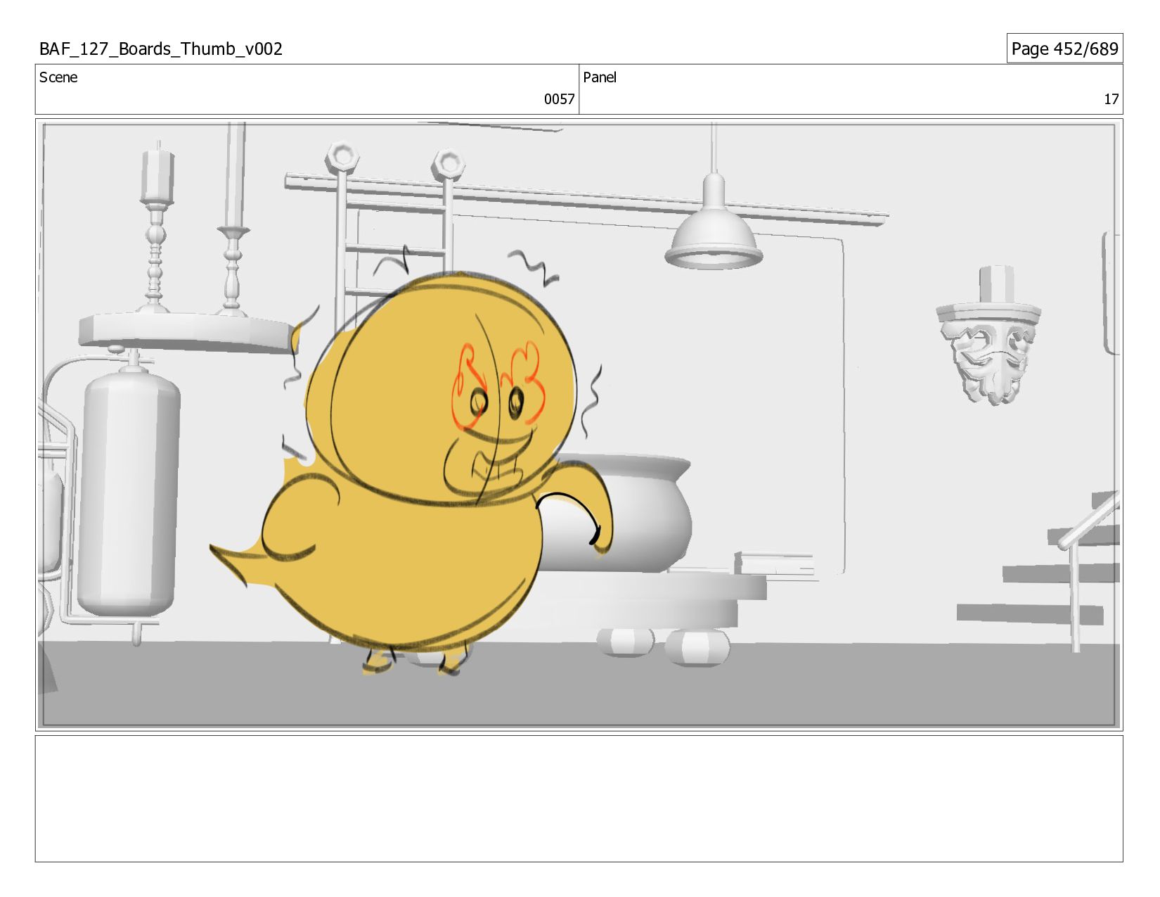The width and height of the screenshot is (1160, 897).
Task: Click the scene number 0057
Action: 559,99
